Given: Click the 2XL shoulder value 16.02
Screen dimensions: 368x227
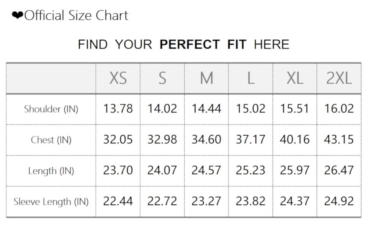Looking at the screenshot, I should pos(339,109).
